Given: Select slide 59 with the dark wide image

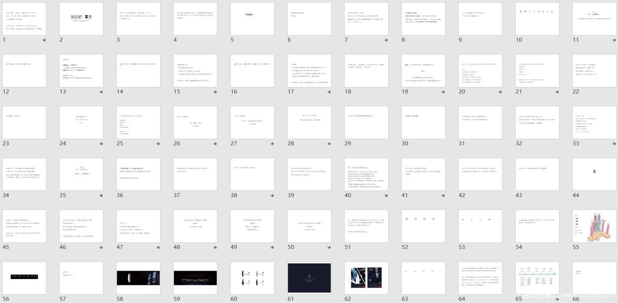Looking at the screenshot, I should point(195,278).
